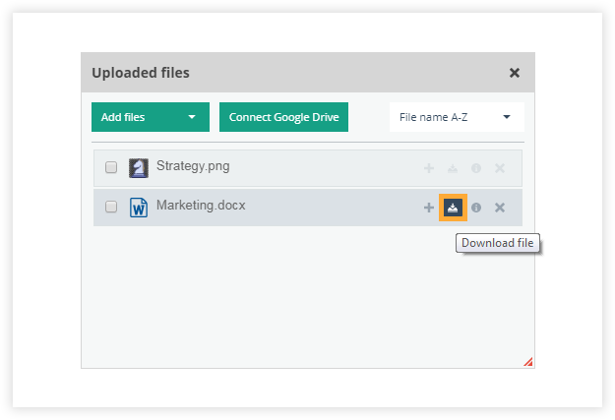The width and height of the screenshot is (615, 420).
Task: Open the File name A-Z sort dropdown
Action: 457,117
